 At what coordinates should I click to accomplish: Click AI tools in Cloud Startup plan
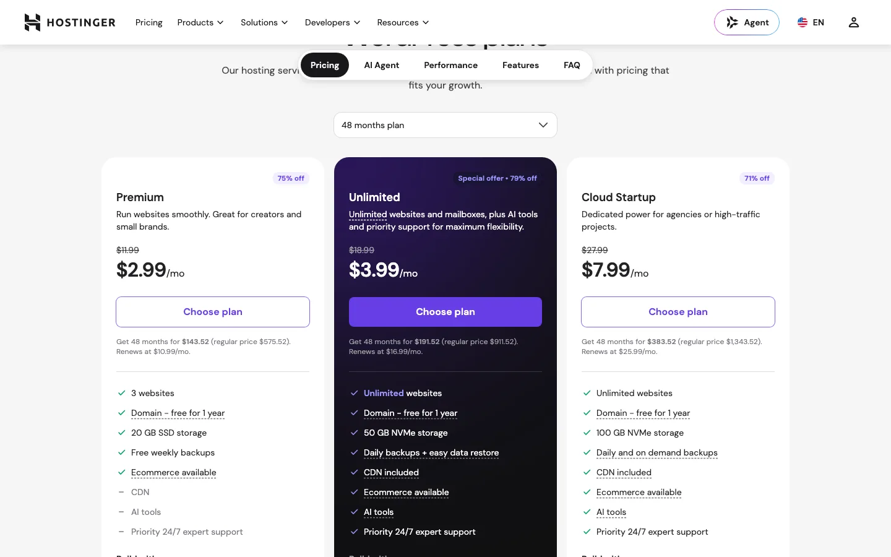(x=611, y=512)
